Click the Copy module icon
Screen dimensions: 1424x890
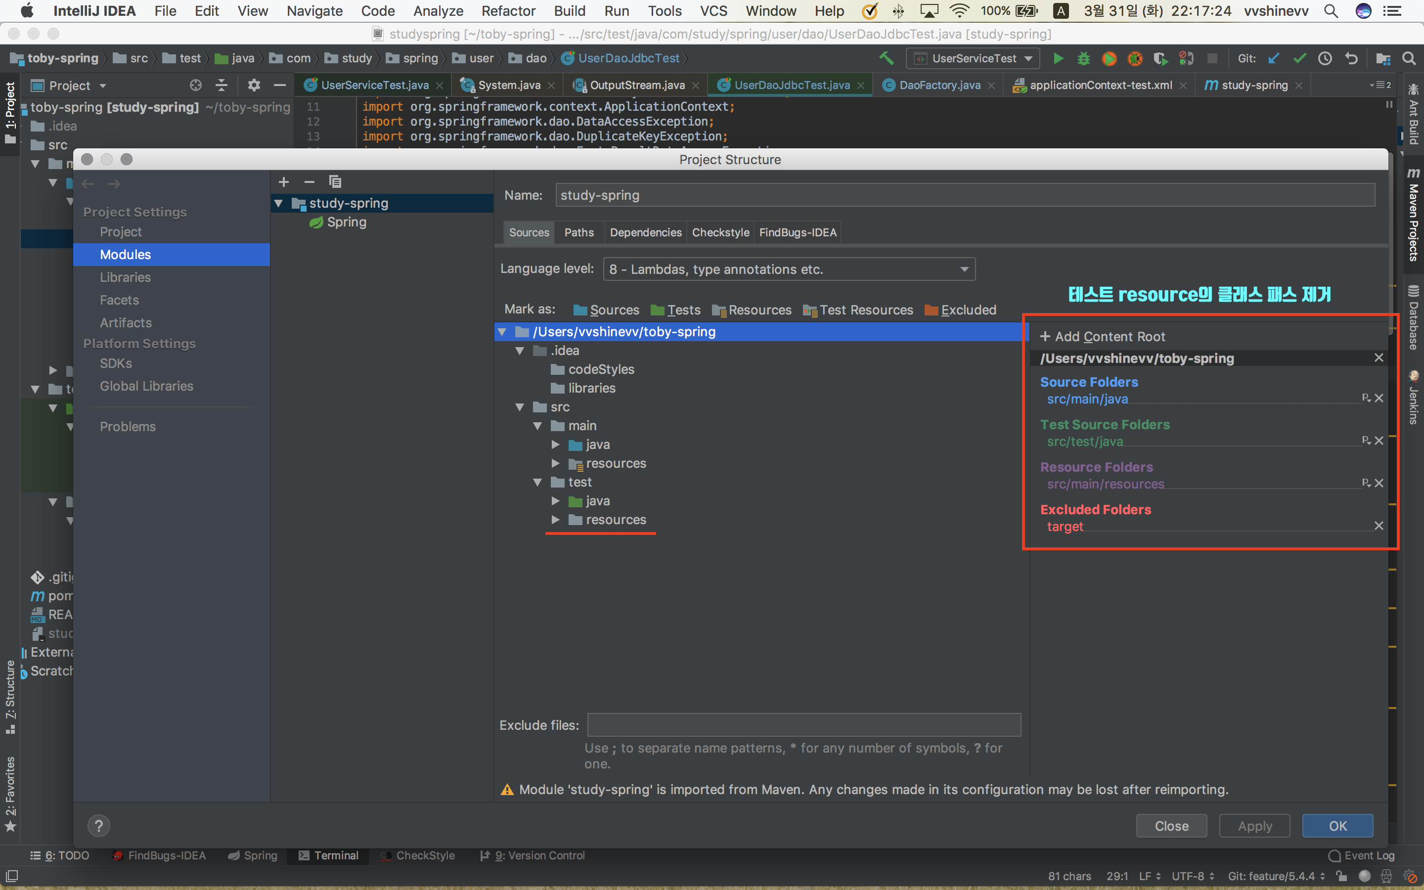[x=335, y=182]
